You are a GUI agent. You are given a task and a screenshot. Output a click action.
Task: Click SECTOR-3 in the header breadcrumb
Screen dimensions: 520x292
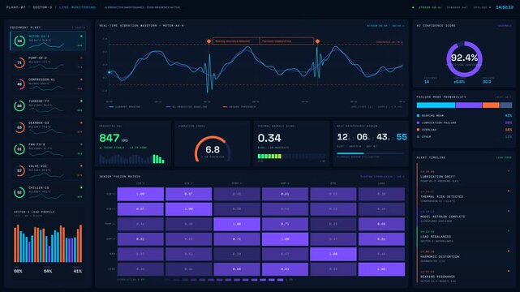[x=42, y=7]
